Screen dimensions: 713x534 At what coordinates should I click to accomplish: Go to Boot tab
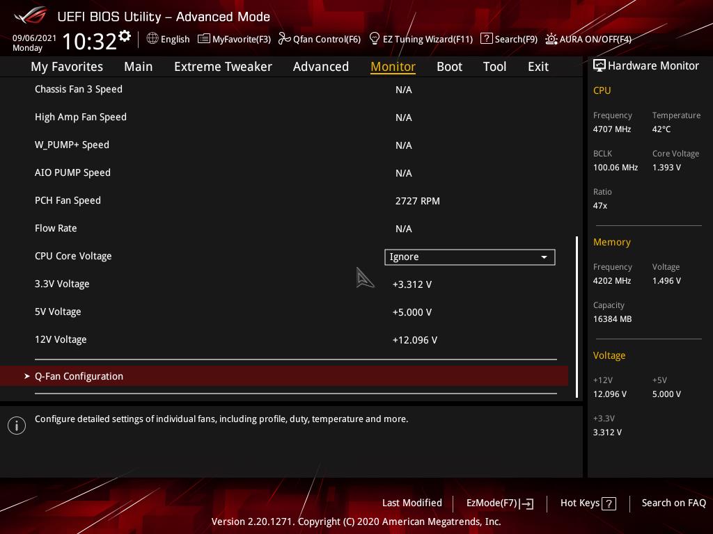point(449,66)
